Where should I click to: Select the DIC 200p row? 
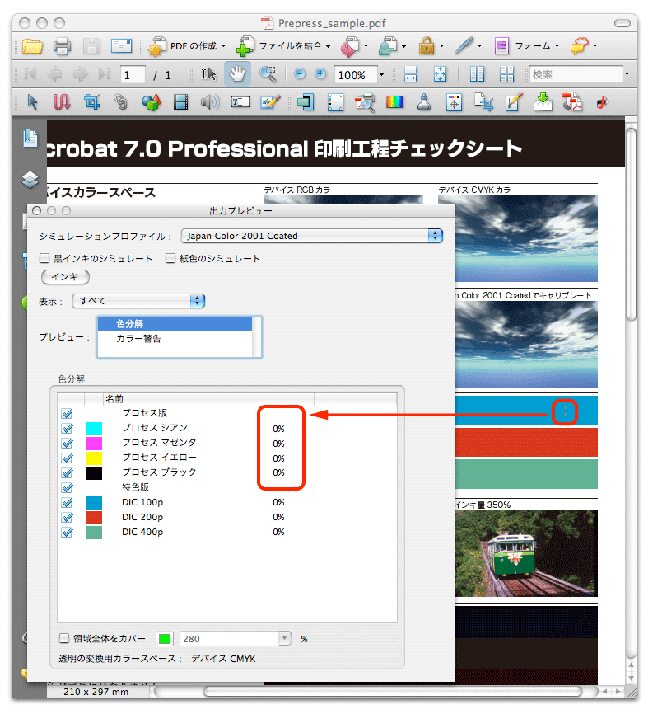point(227,517)
